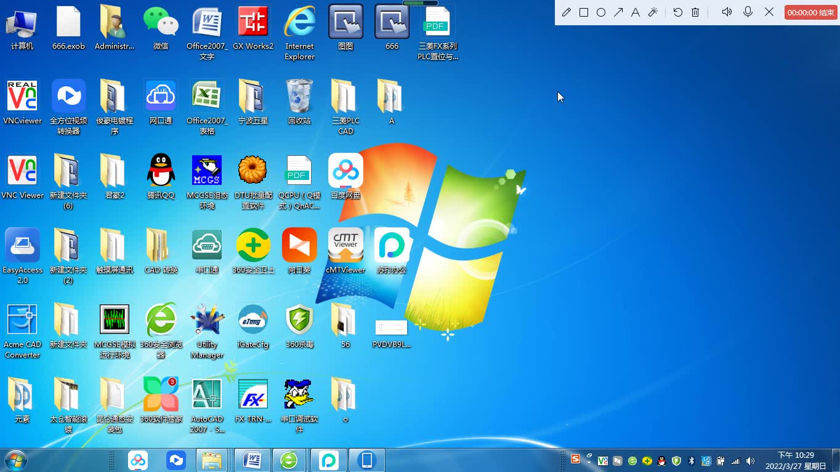This screenshot has height=472, width=840.
Task: Open 360杀毒 antivirus icon
Action: point(299,326)
